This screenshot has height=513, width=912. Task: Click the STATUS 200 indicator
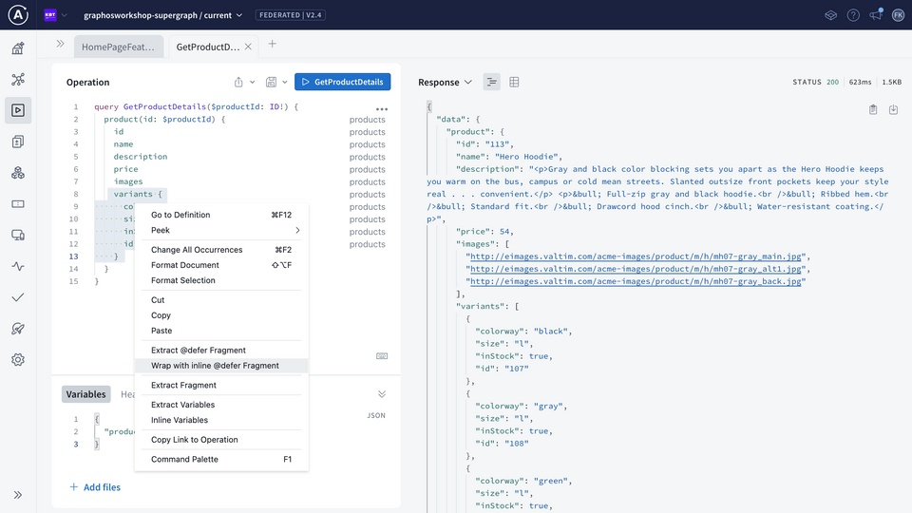[x=815, y=82]
